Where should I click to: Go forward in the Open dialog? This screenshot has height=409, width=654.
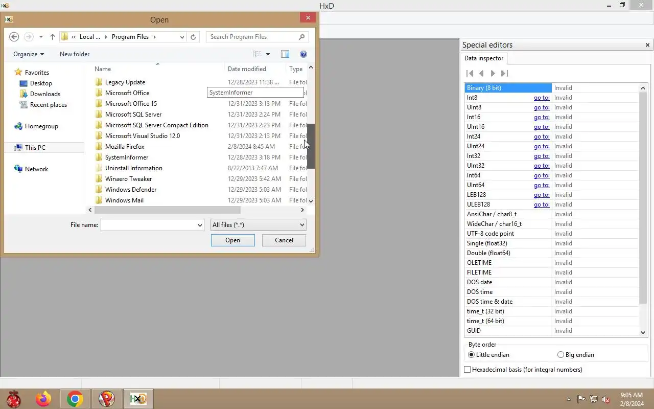(x=29, y=37)
